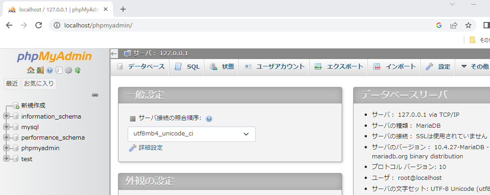Open the mysql database link
490x195 pixels.
30,127
